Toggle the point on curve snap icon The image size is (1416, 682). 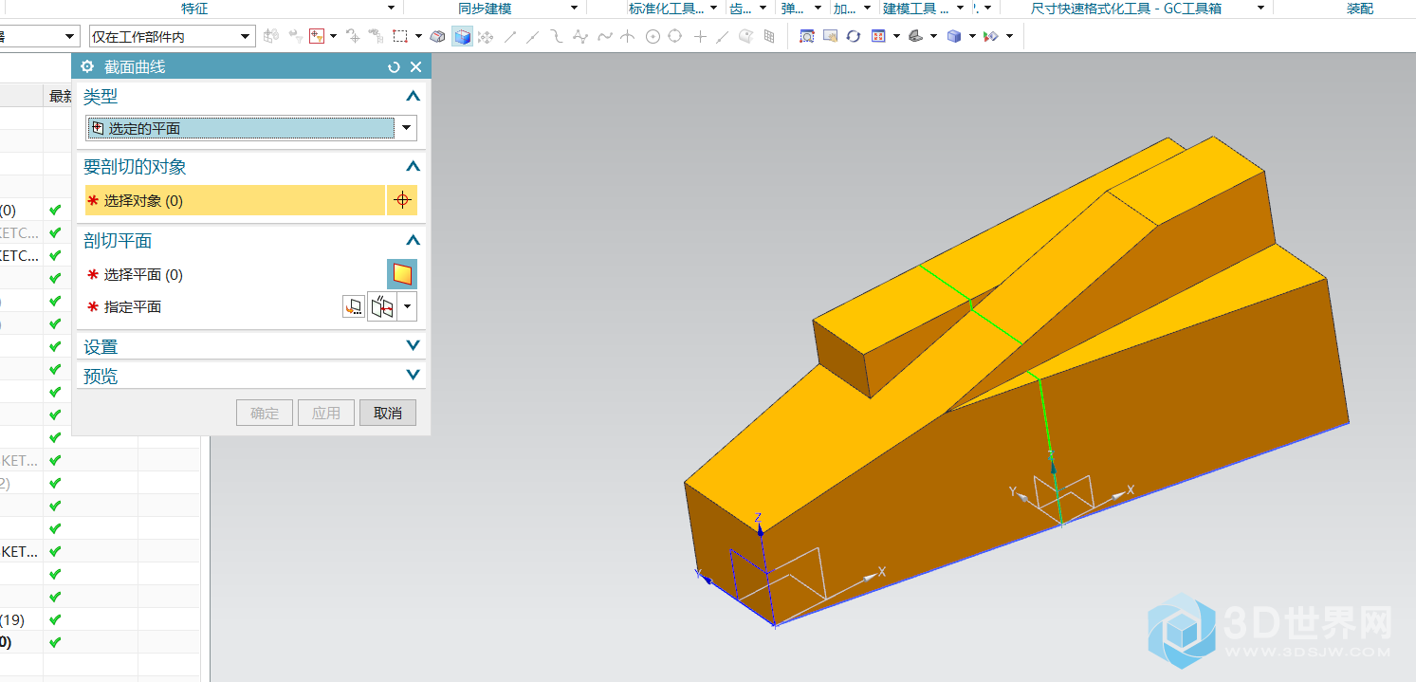tap(723, 37)
